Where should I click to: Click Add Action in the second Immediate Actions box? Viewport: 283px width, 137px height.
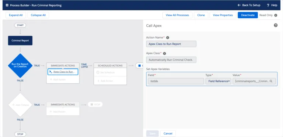pyautogui.click(x=57, y=112)
